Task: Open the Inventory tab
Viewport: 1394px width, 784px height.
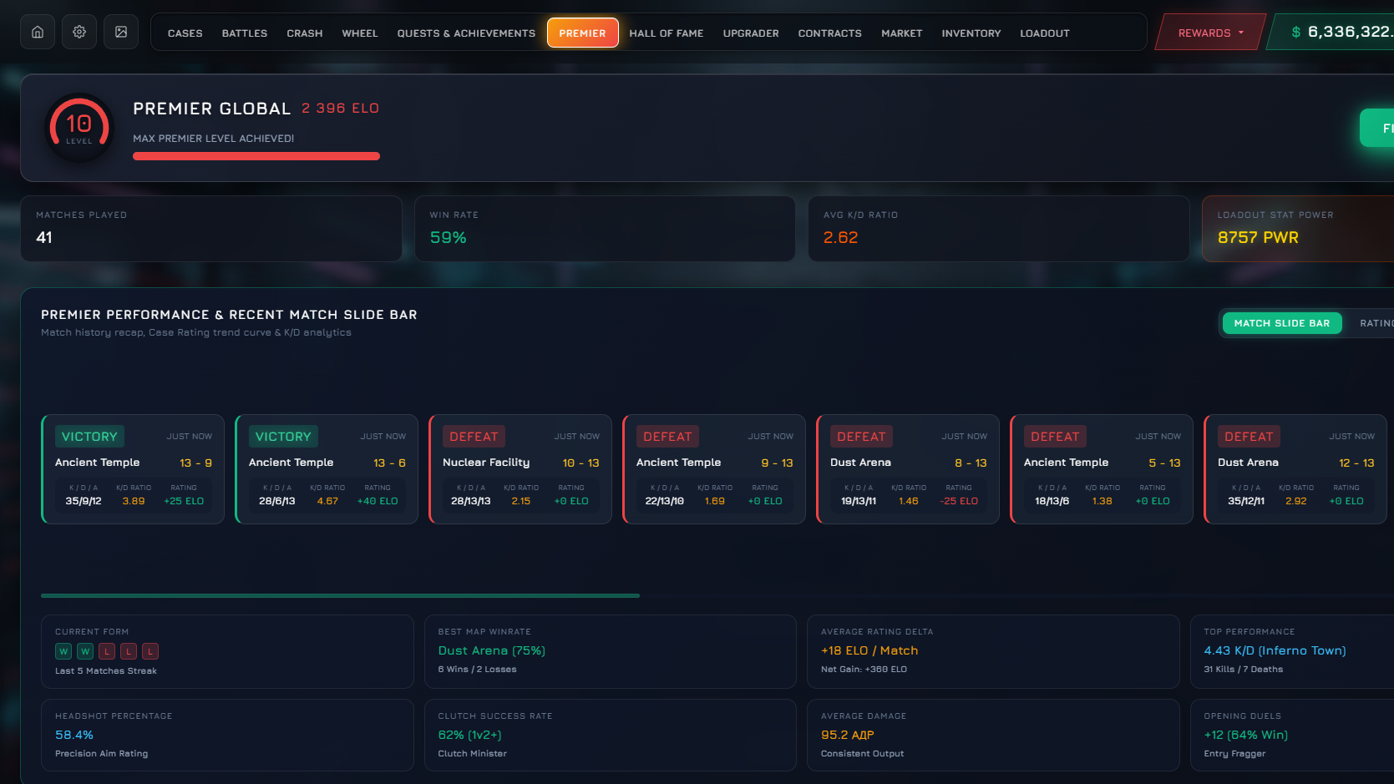Action: click(971, 33)
